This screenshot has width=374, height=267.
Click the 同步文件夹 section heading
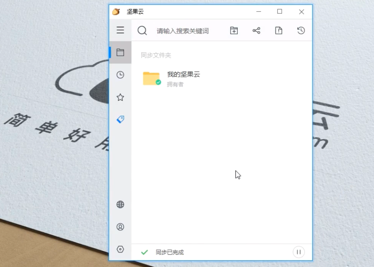156,55
